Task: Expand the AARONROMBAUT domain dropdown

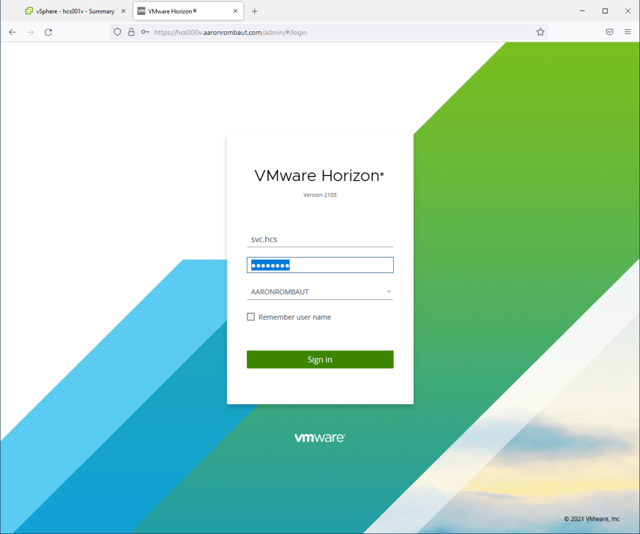Action: 320,292
